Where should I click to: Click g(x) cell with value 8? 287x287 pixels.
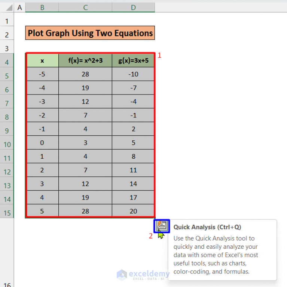(x=133, y=156)
